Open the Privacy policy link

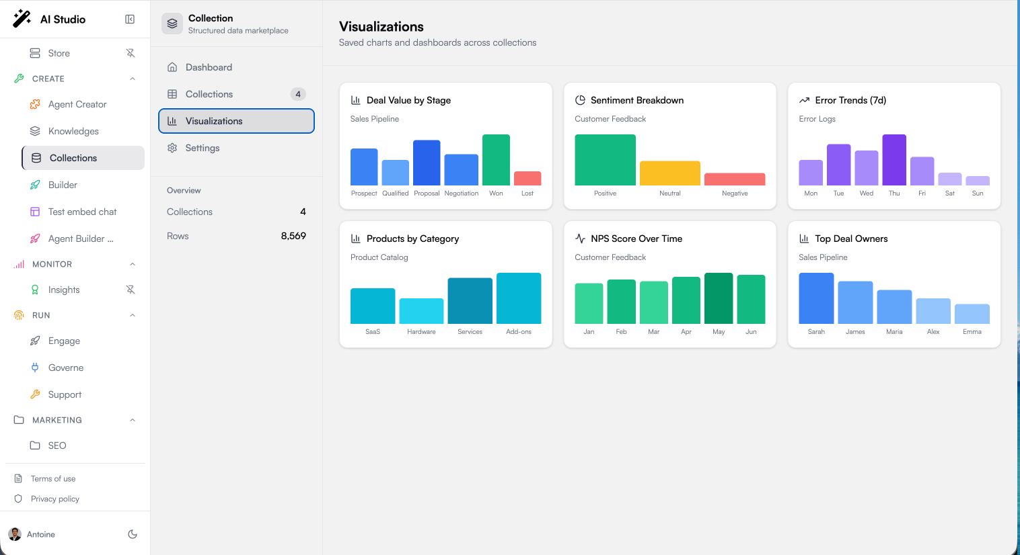pos(55,499)
